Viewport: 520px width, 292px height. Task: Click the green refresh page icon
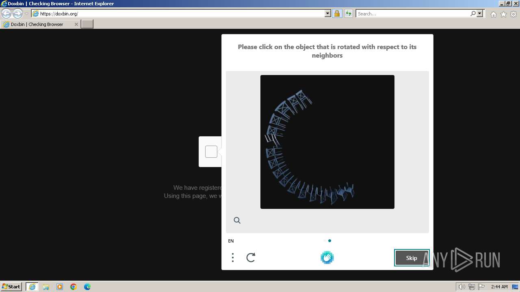click(x=348, y=13)
